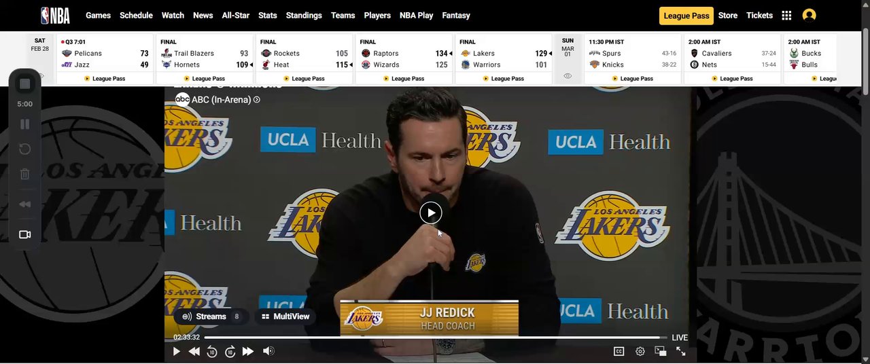The image size is (870, 364).
Task: Open the Players menu item
Action: (x=377, y=16)
